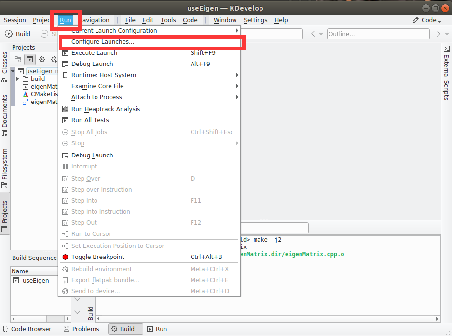Switch to the Run bottom tab
452x336 pixels.
(x=157, y=329)
